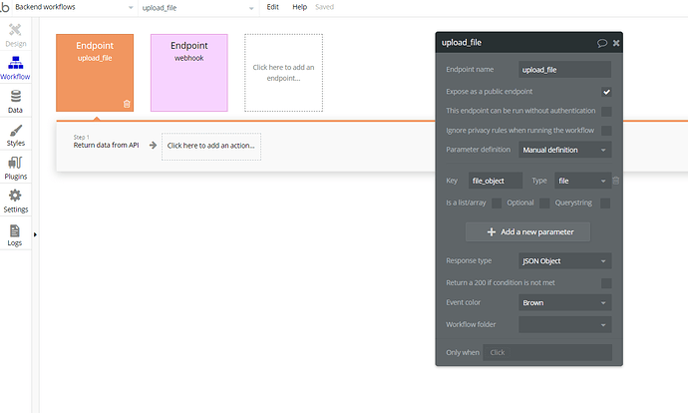Screen dimensions: 688x413
Task: Select the upload_file Endpoint block
Action: tap(95, 73)
